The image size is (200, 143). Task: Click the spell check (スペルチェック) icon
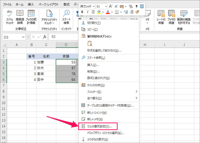coord(9,16)
